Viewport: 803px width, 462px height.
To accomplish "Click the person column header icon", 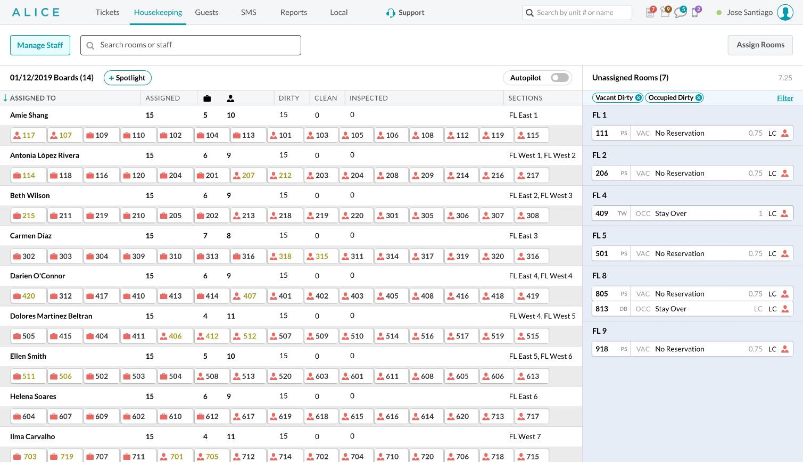I will [230, 98].
